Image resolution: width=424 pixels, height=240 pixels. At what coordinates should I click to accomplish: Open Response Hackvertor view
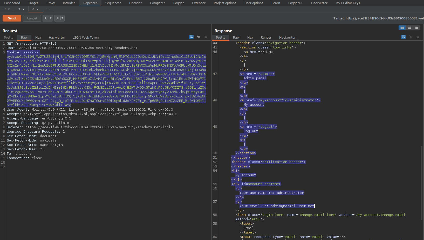(287, 38)
